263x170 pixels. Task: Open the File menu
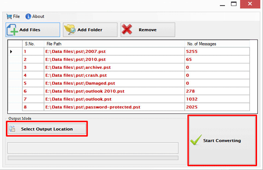(13, 17)
